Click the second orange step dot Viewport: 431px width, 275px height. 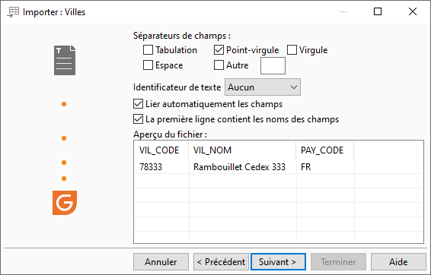pyautogui.click(x=64, y=138)
